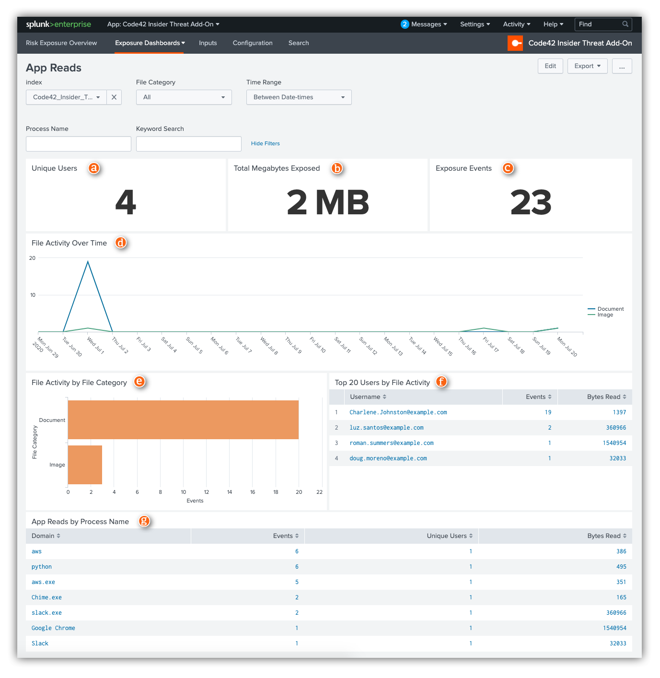Click into the Keyword Search input field
This screenshot has width=660, height=678.
coord(188,143)
